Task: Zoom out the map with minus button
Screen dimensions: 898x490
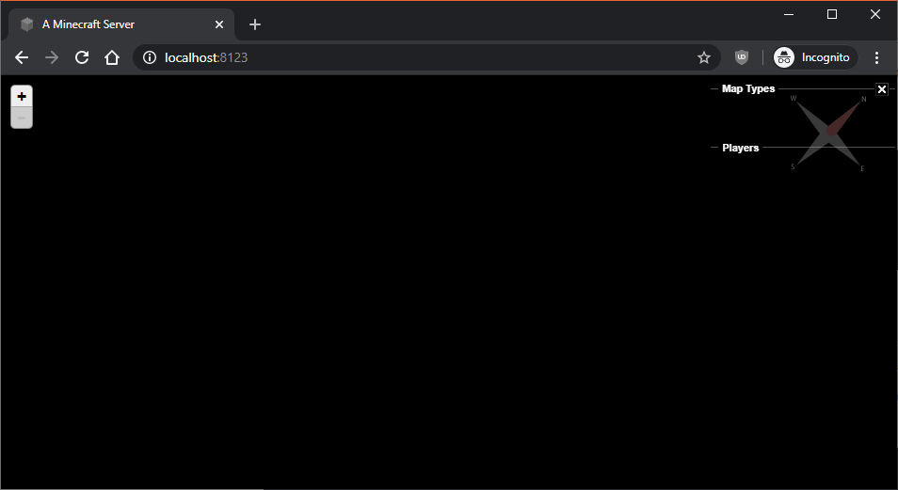Action: [x=22, y=118]
